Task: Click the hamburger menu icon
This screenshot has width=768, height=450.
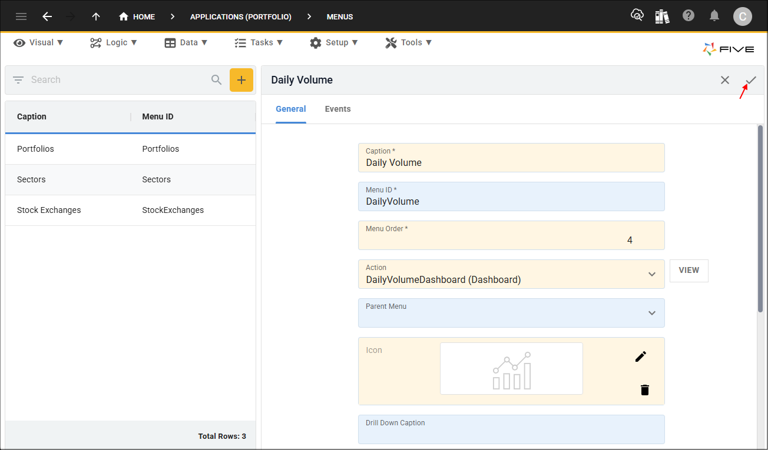Action: coord(21,16)
